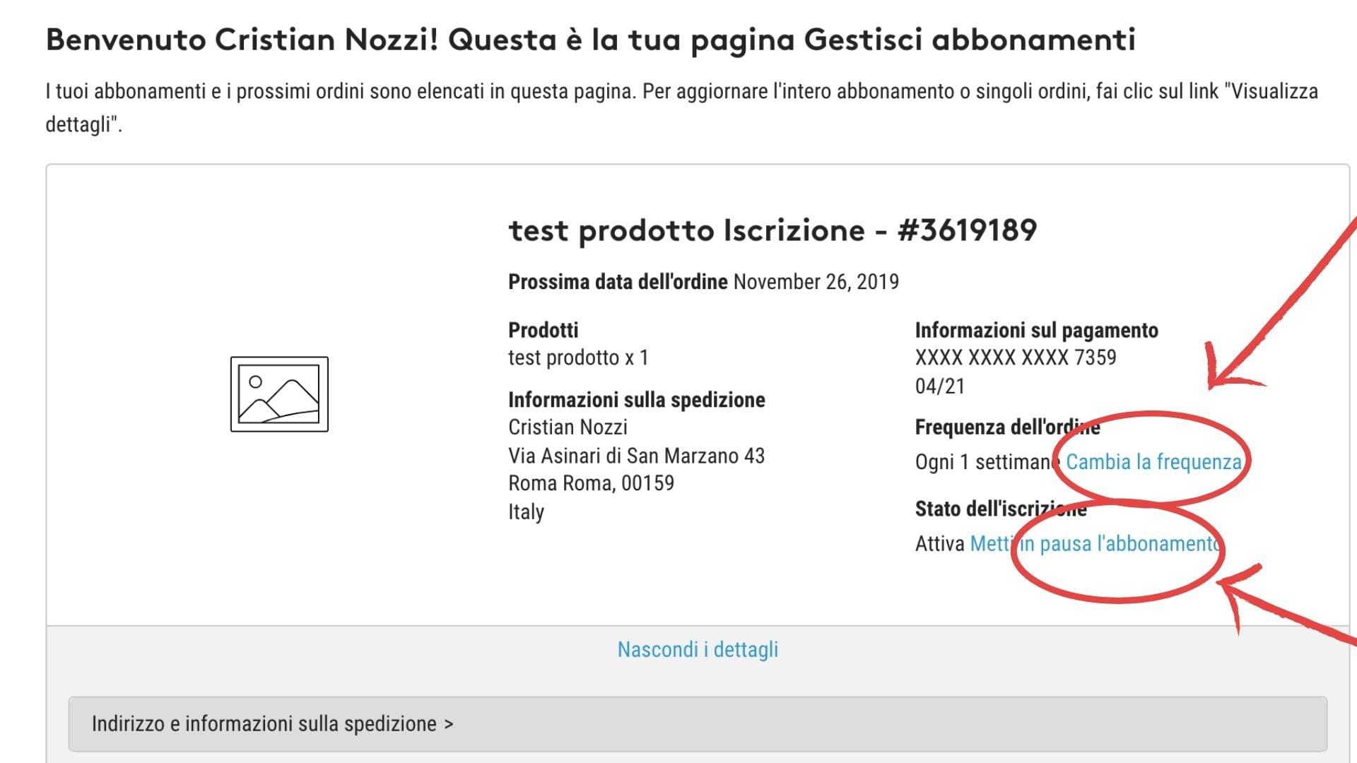Expand "Indirizzo e informazioni sulla spedizione" section
The height and width of the screenshot is (763, 1357).
[273, 724]
